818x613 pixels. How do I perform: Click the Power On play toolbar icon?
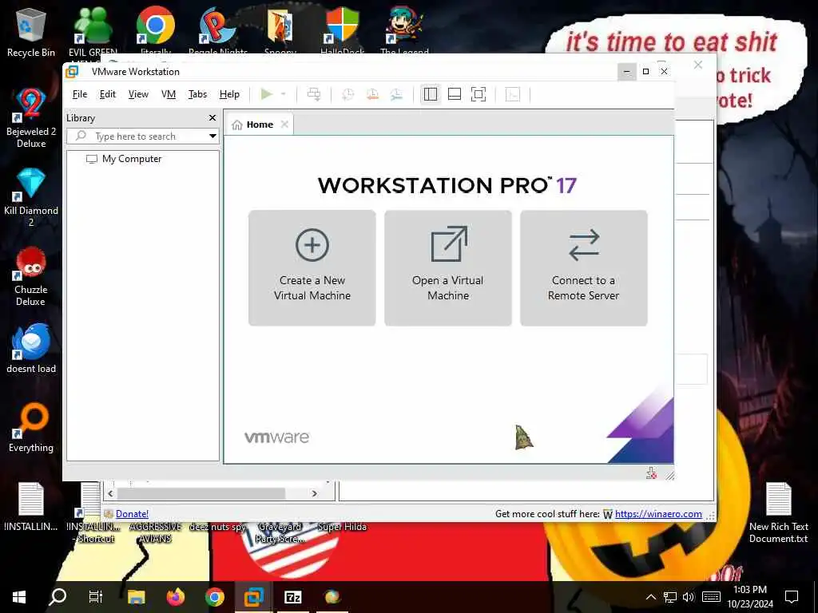267,94
